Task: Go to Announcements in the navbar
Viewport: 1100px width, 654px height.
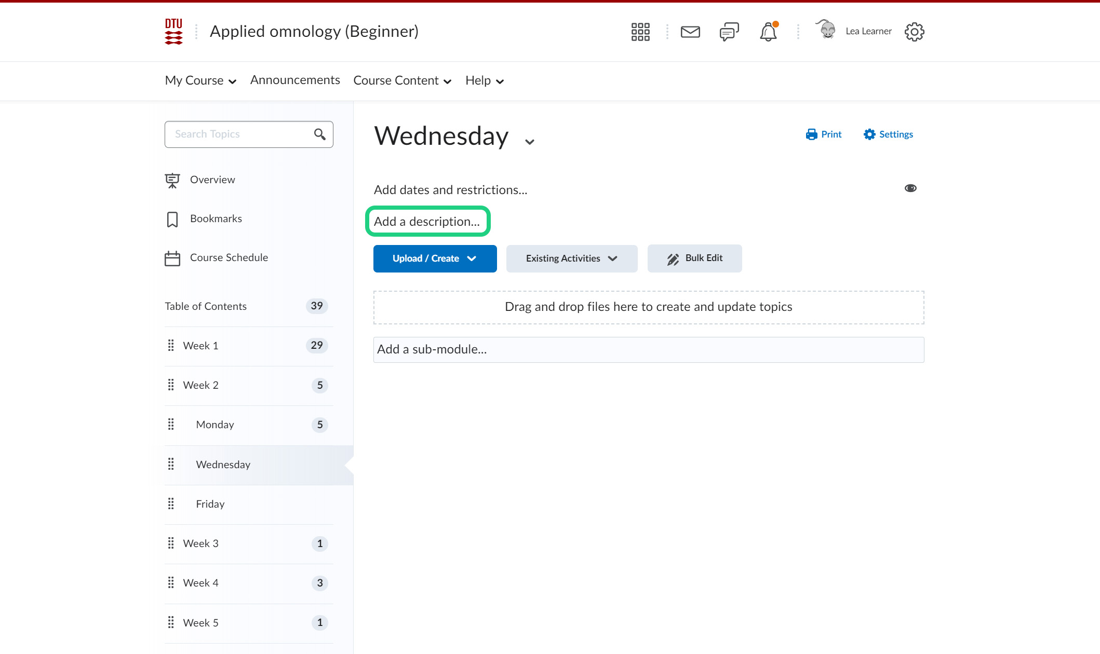Action: [295, 80]
